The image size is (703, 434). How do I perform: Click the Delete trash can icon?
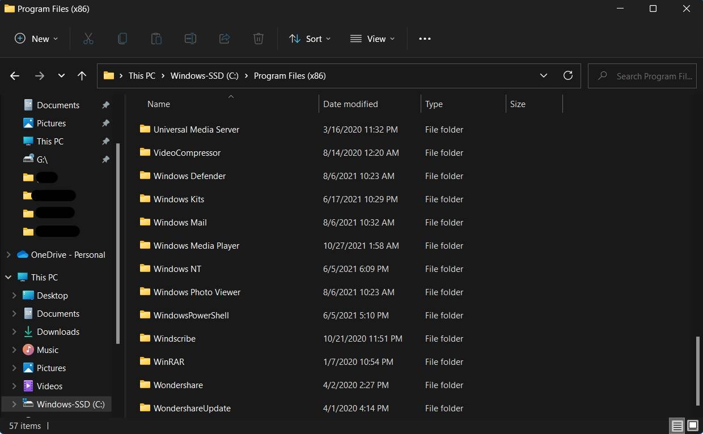258,39
